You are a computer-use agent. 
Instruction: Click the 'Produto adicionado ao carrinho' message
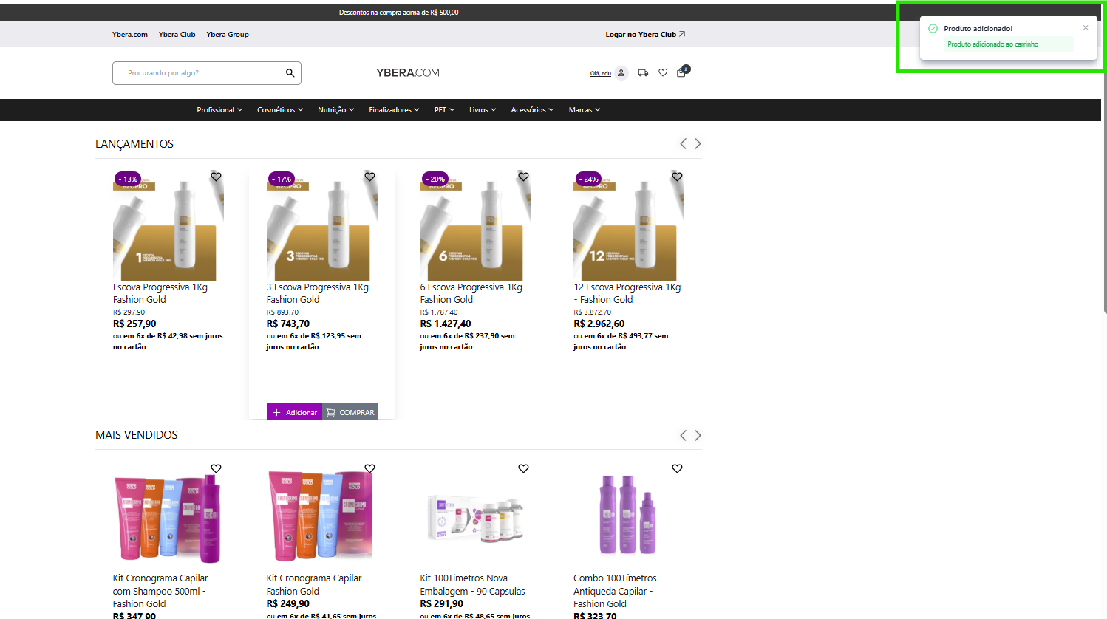(992, 44)
